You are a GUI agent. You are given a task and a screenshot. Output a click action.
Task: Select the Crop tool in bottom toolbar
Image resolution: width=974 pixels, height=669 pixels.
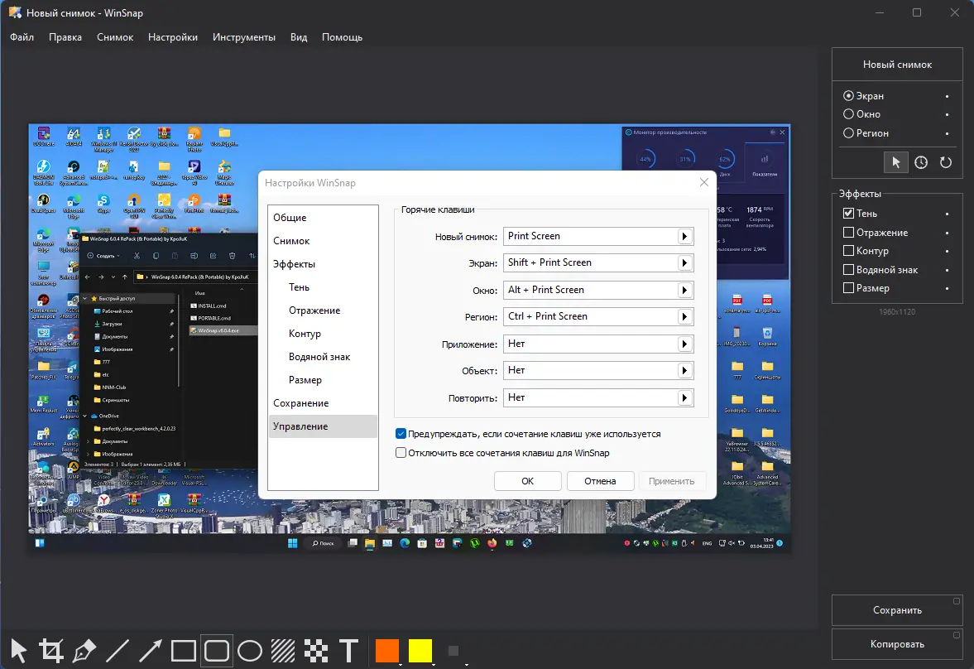(51, 651)
